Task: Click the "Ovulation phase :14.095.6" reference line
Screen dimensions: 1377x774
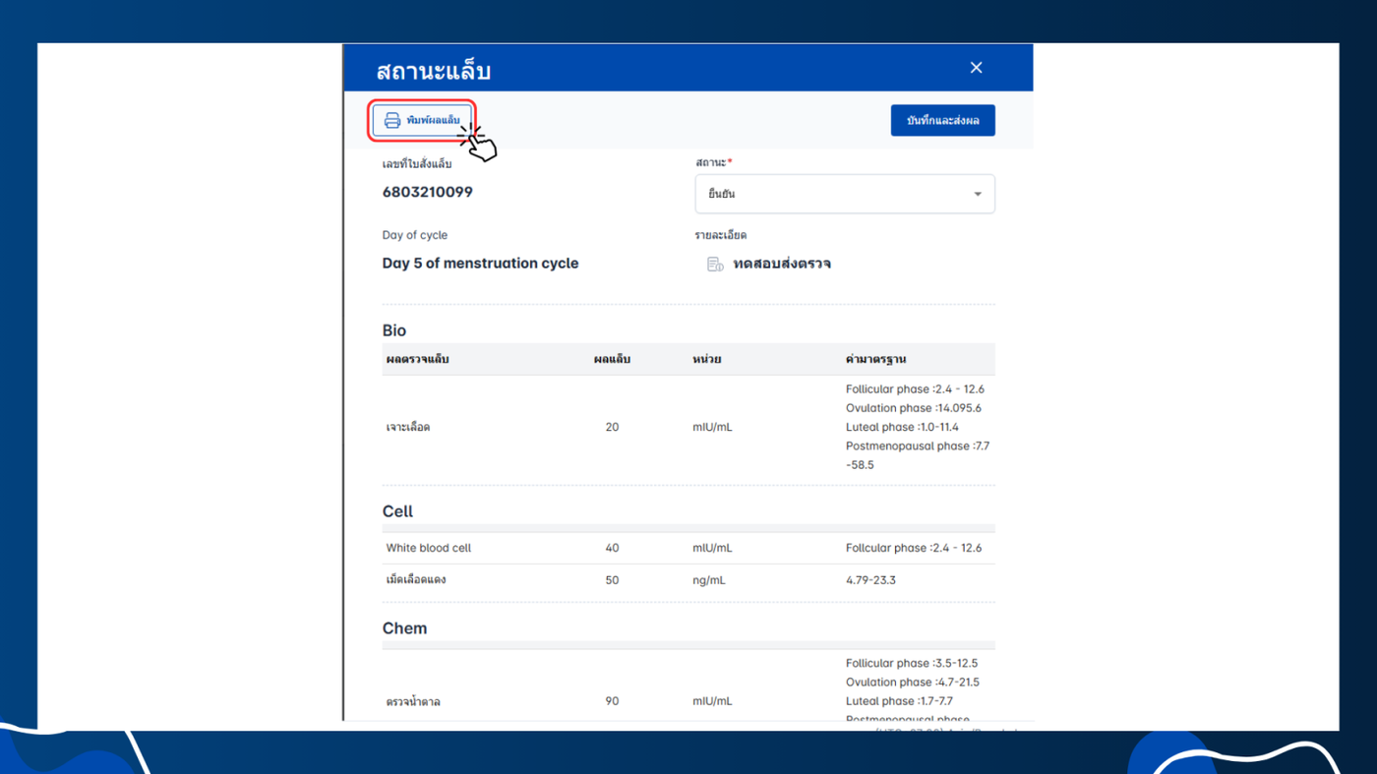Action: [913, 408]
